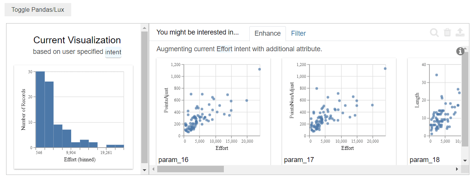Viewport: 474px width, 181px height.
Task: Click the horizontal scrollbar thumb under recommendations
Action: click(x=190, y=169)
